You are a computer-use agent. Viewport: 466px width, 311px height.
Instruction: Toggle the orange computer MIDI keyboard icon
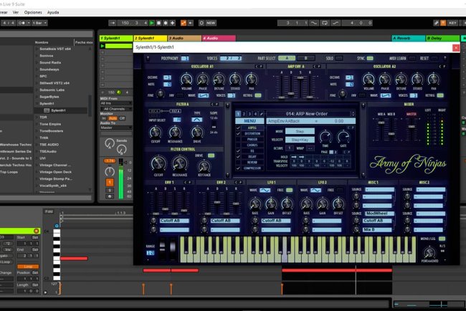443,23
